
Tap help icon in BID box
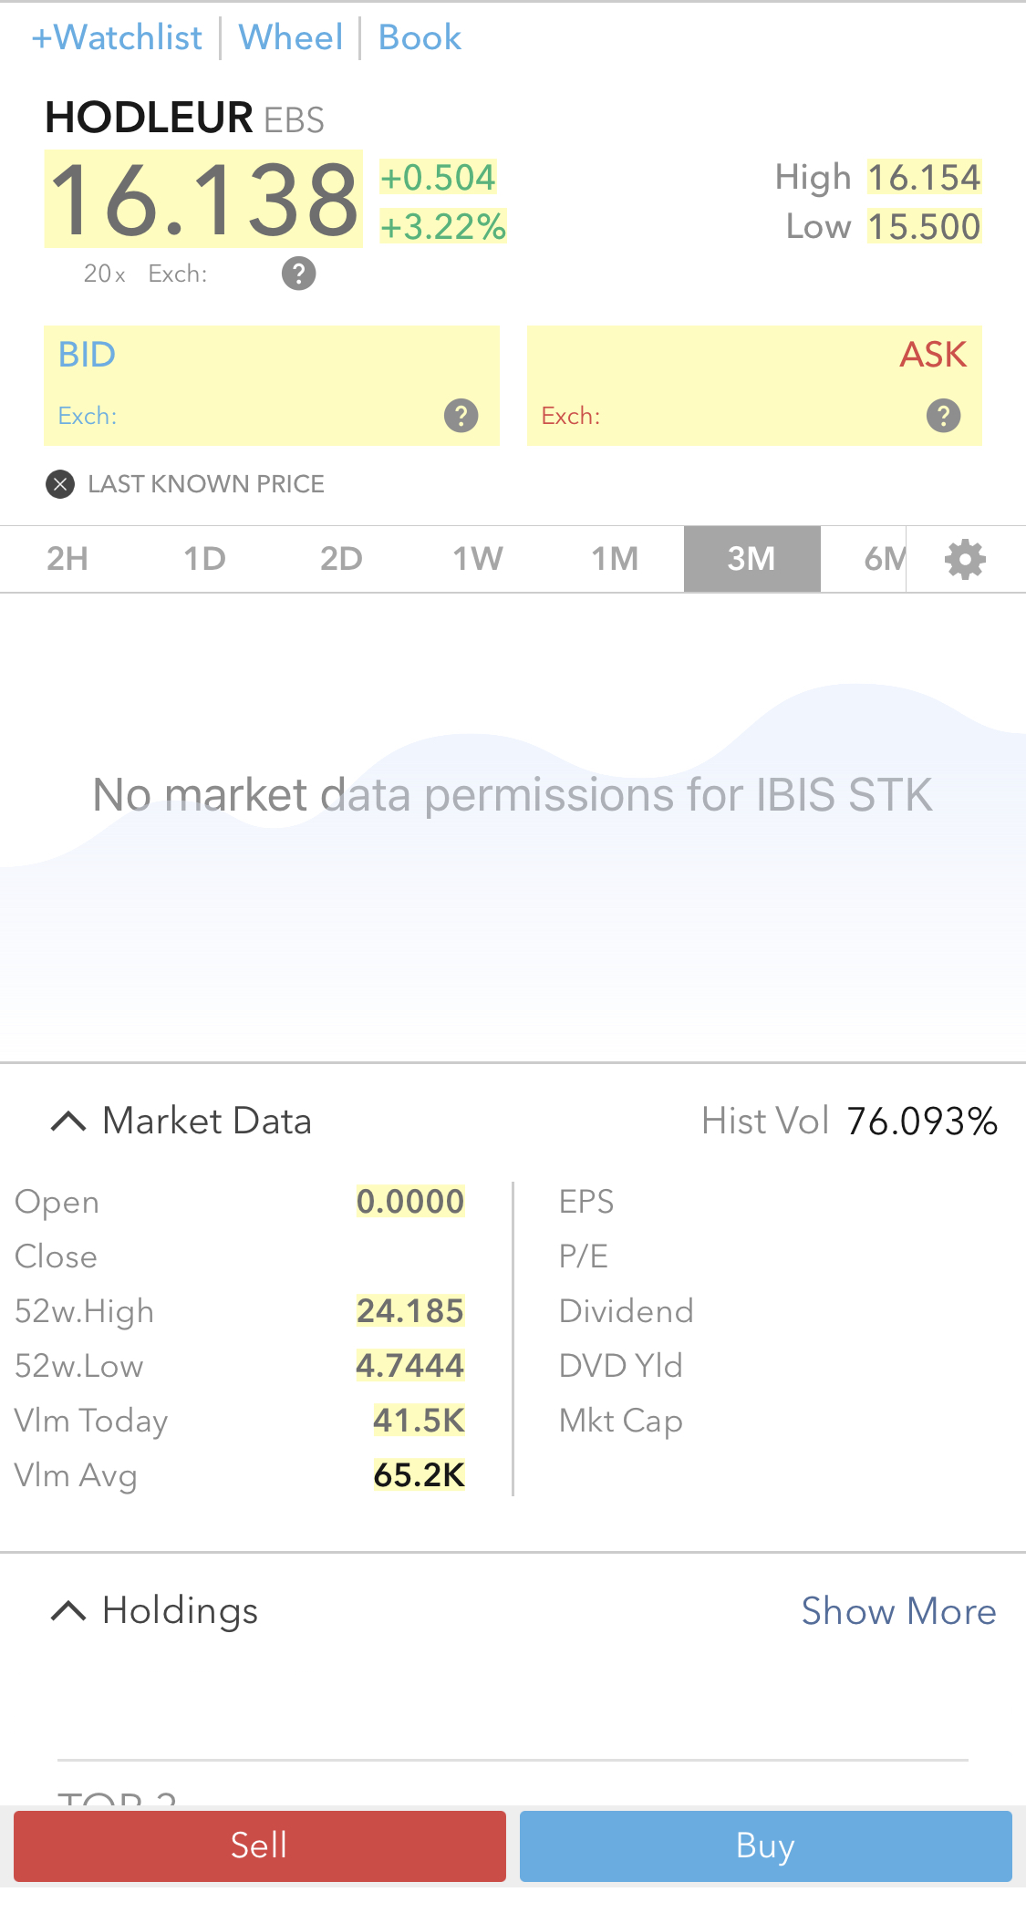[x=461, y=416]
